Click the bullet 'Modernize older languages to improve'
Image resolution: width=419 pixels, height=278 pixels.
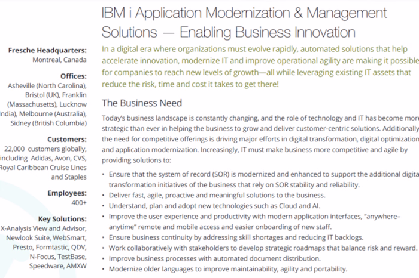pyautogui.click(x=228, y=269)
